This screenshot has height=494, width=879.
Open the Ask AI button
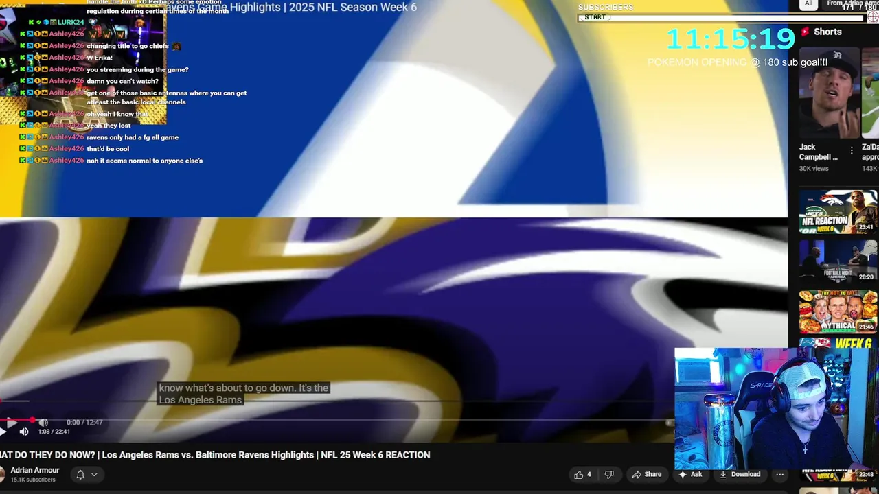(x=690, y=474)
